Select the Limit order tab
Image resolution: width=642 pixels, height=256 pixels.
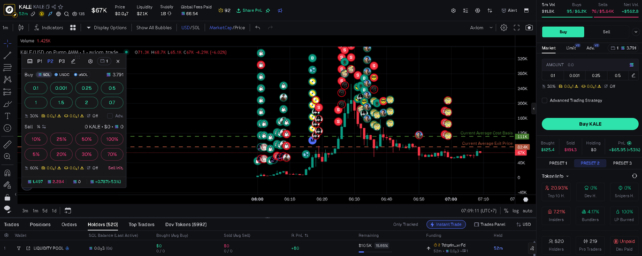tap(572, 48)
